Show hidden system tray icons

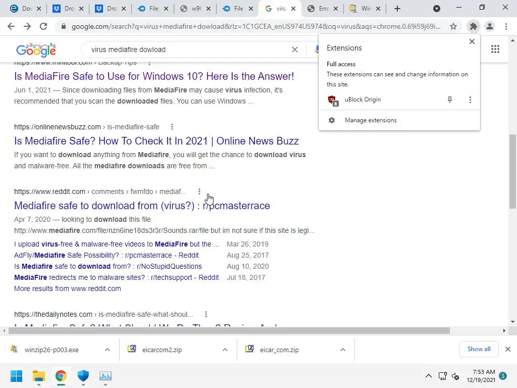point(428,376)
